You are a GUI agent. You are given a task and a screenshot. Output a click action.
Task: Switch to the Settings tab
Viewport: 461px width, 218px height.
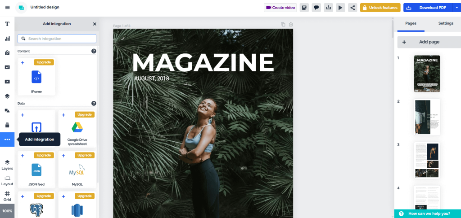click(x=446, y=23)
